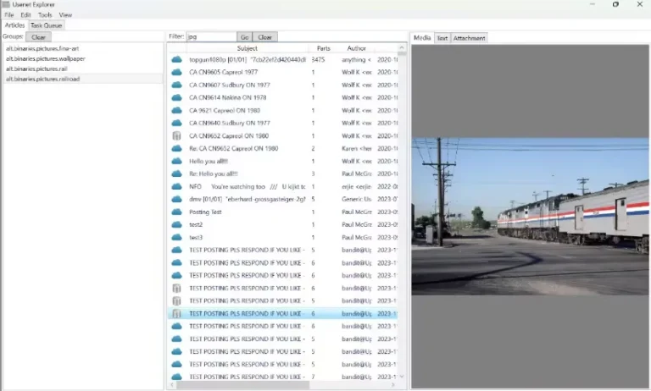This screenshot has width=651, height=391.
Task: Switch to the Attachment tab
Action: [469, 38]
